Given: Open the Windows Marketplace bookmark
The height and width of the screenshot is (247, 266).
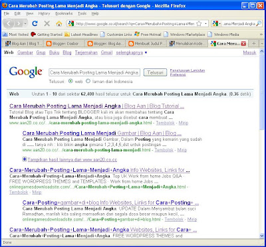Looking at the screenshot, I should click(185, 35).
